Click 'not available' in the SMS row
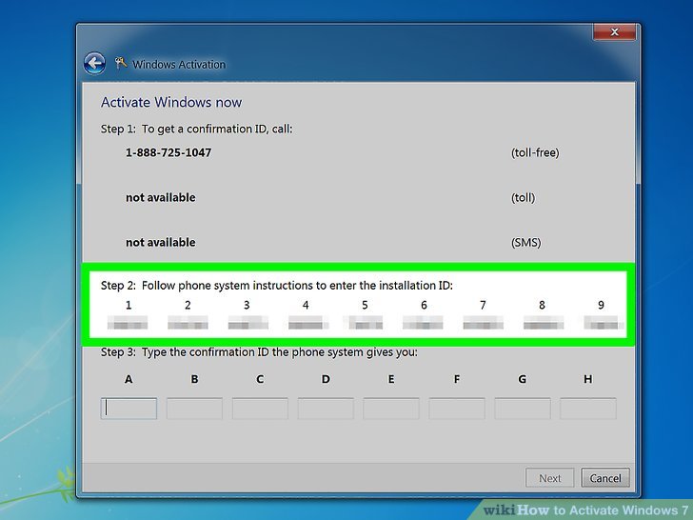The height and width of the screenshot is (520, 693). (x=161, y=242)
